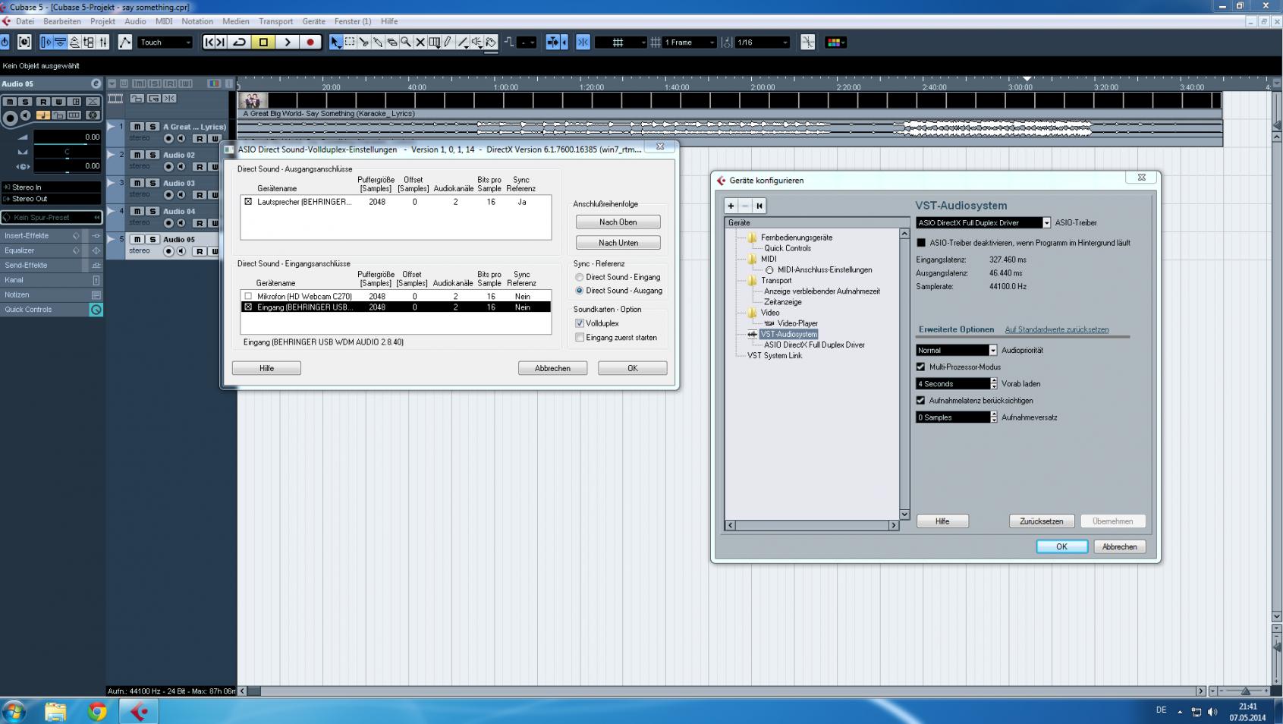Click the Record button in the transport bar
The image size is (1283, 724).
pyautogui.click(x=310, y=42)
